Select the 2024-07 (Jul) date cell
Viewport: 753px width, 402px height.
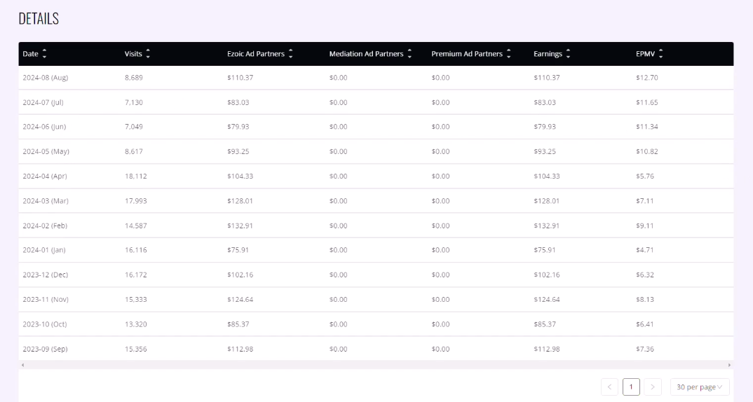(43, 102)
